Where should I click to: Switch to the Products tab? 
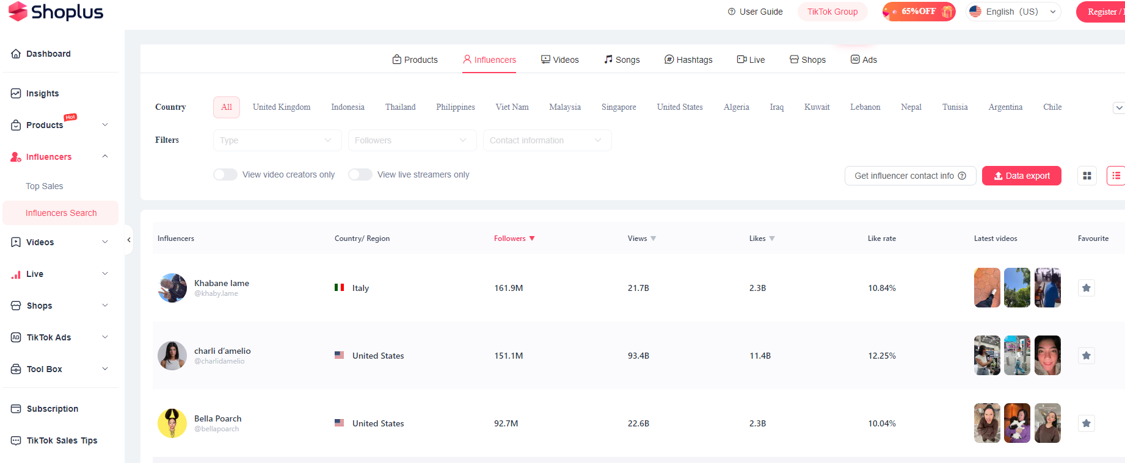[x=415, y=60]
